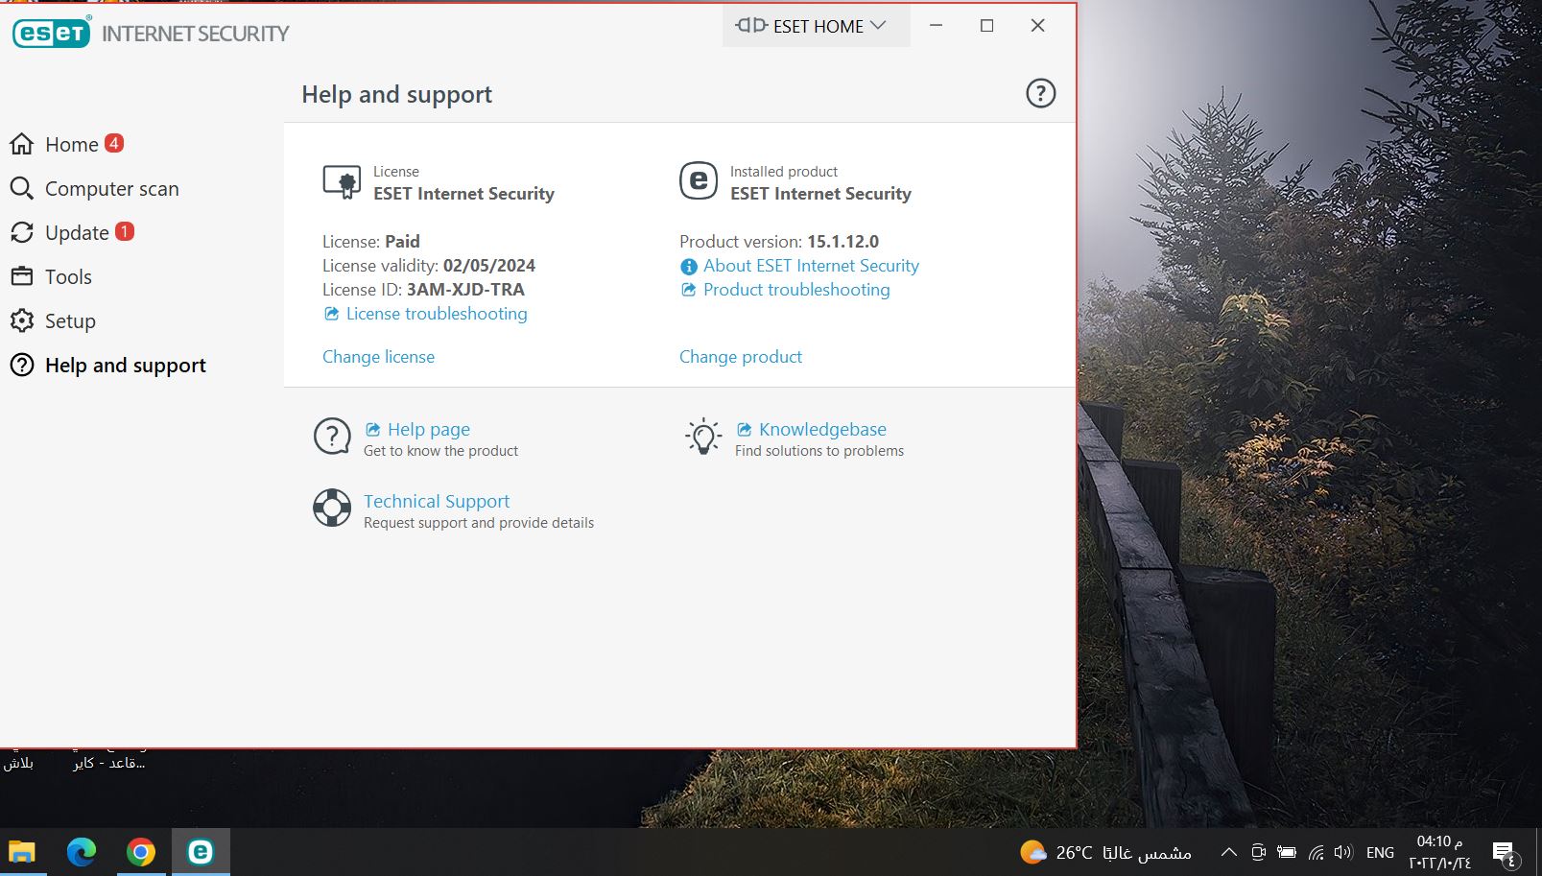Switch ENG input language
The image size is (1542, 876).
pyautogui.click(x=1380, y=852)
